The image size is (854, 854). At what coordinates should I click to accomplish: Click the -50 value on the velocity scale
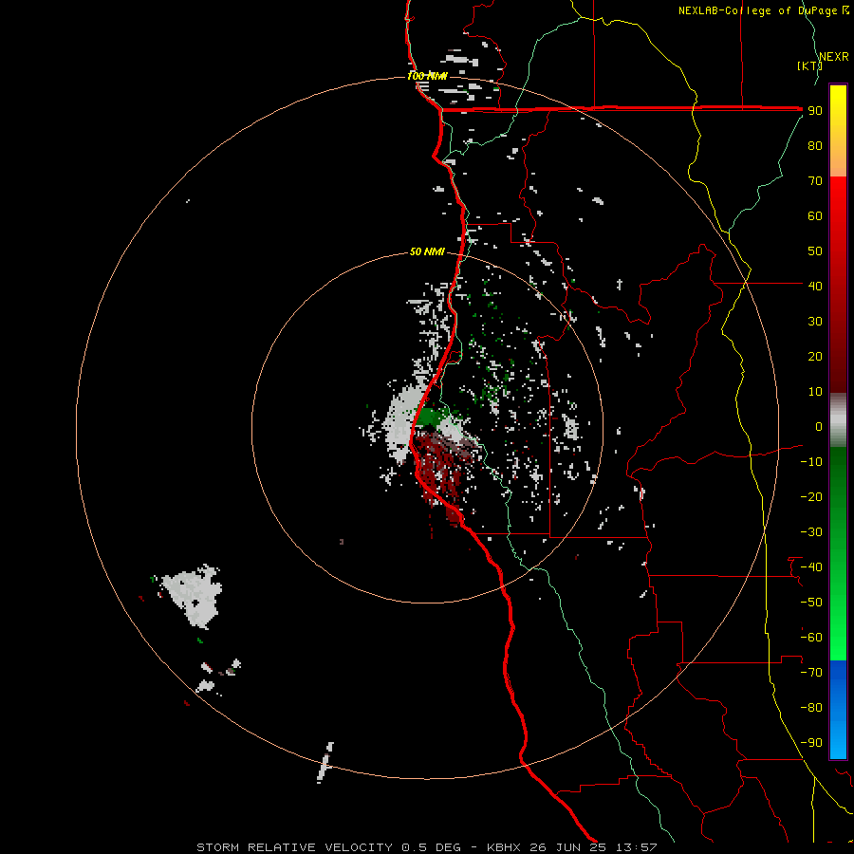(x=811, y=603)
